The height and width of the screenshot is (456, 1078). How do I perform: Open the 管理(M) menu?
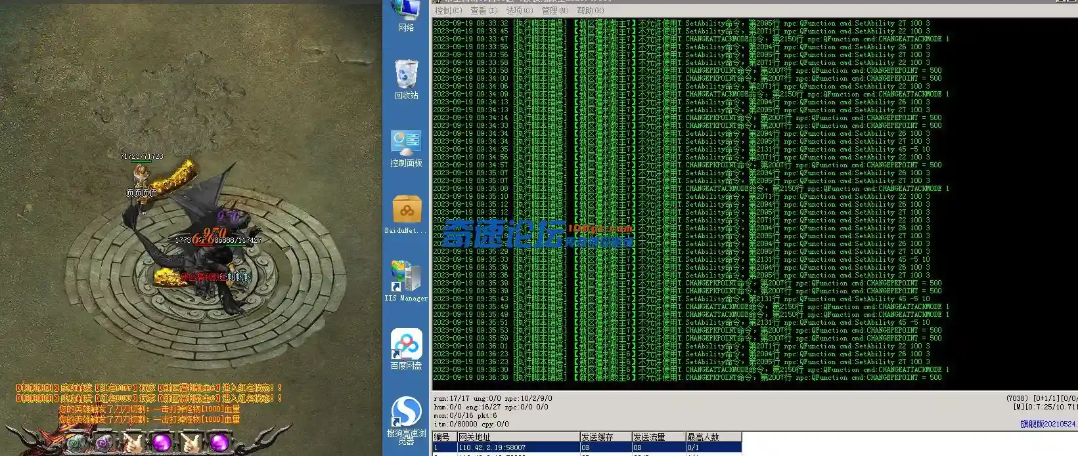555,10
